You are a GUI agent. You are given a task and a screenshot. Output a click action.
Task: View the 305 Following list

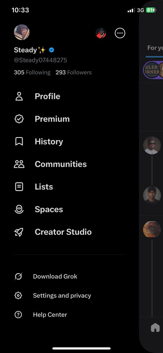[x=32, y=72]
